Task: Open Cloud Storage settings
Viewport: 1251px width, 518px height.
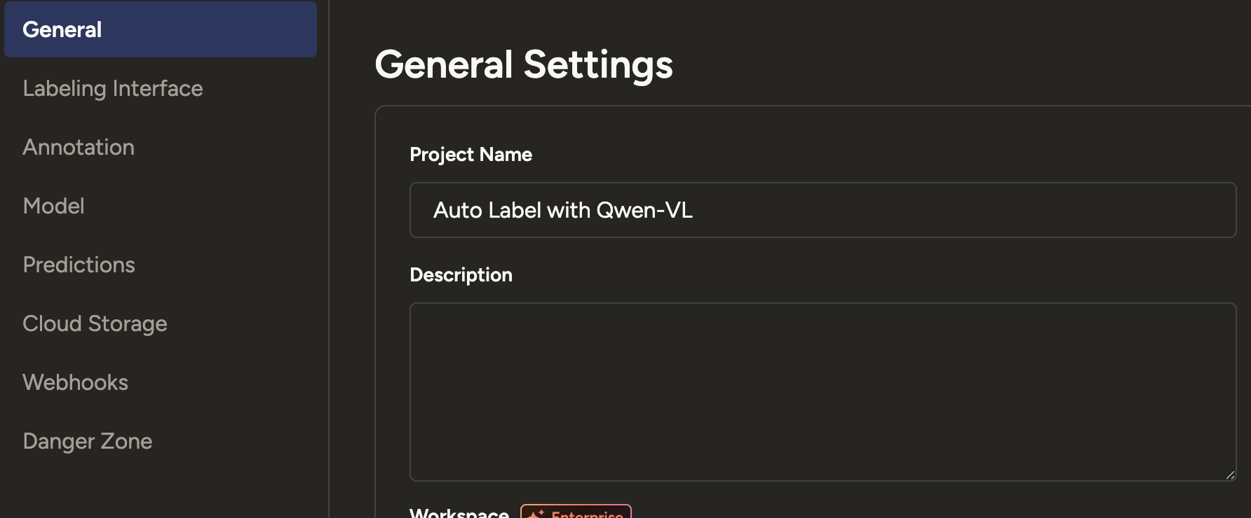Action: tap(95, 323)
